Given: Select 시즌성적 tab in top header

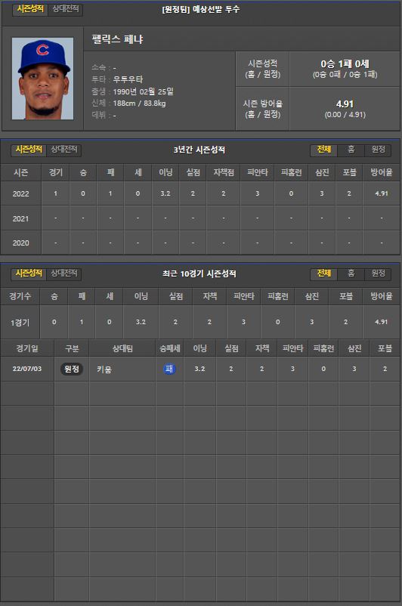Looking at the screenshot, I should coord(30,9).
